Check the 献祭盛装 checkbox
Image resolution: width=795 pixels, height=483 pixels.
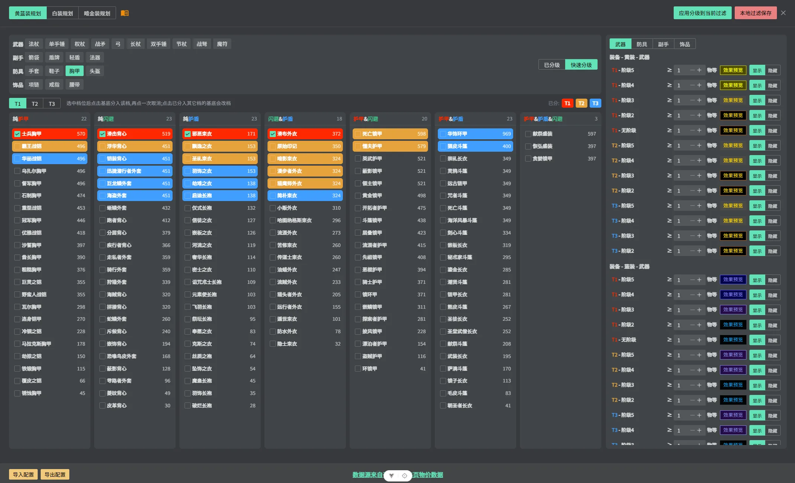pyautogui.click(x=528, y=134)
